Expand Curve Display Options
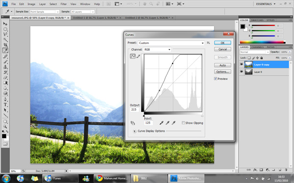This screenshot has height=183, width=294. click(x=134, y=131)
